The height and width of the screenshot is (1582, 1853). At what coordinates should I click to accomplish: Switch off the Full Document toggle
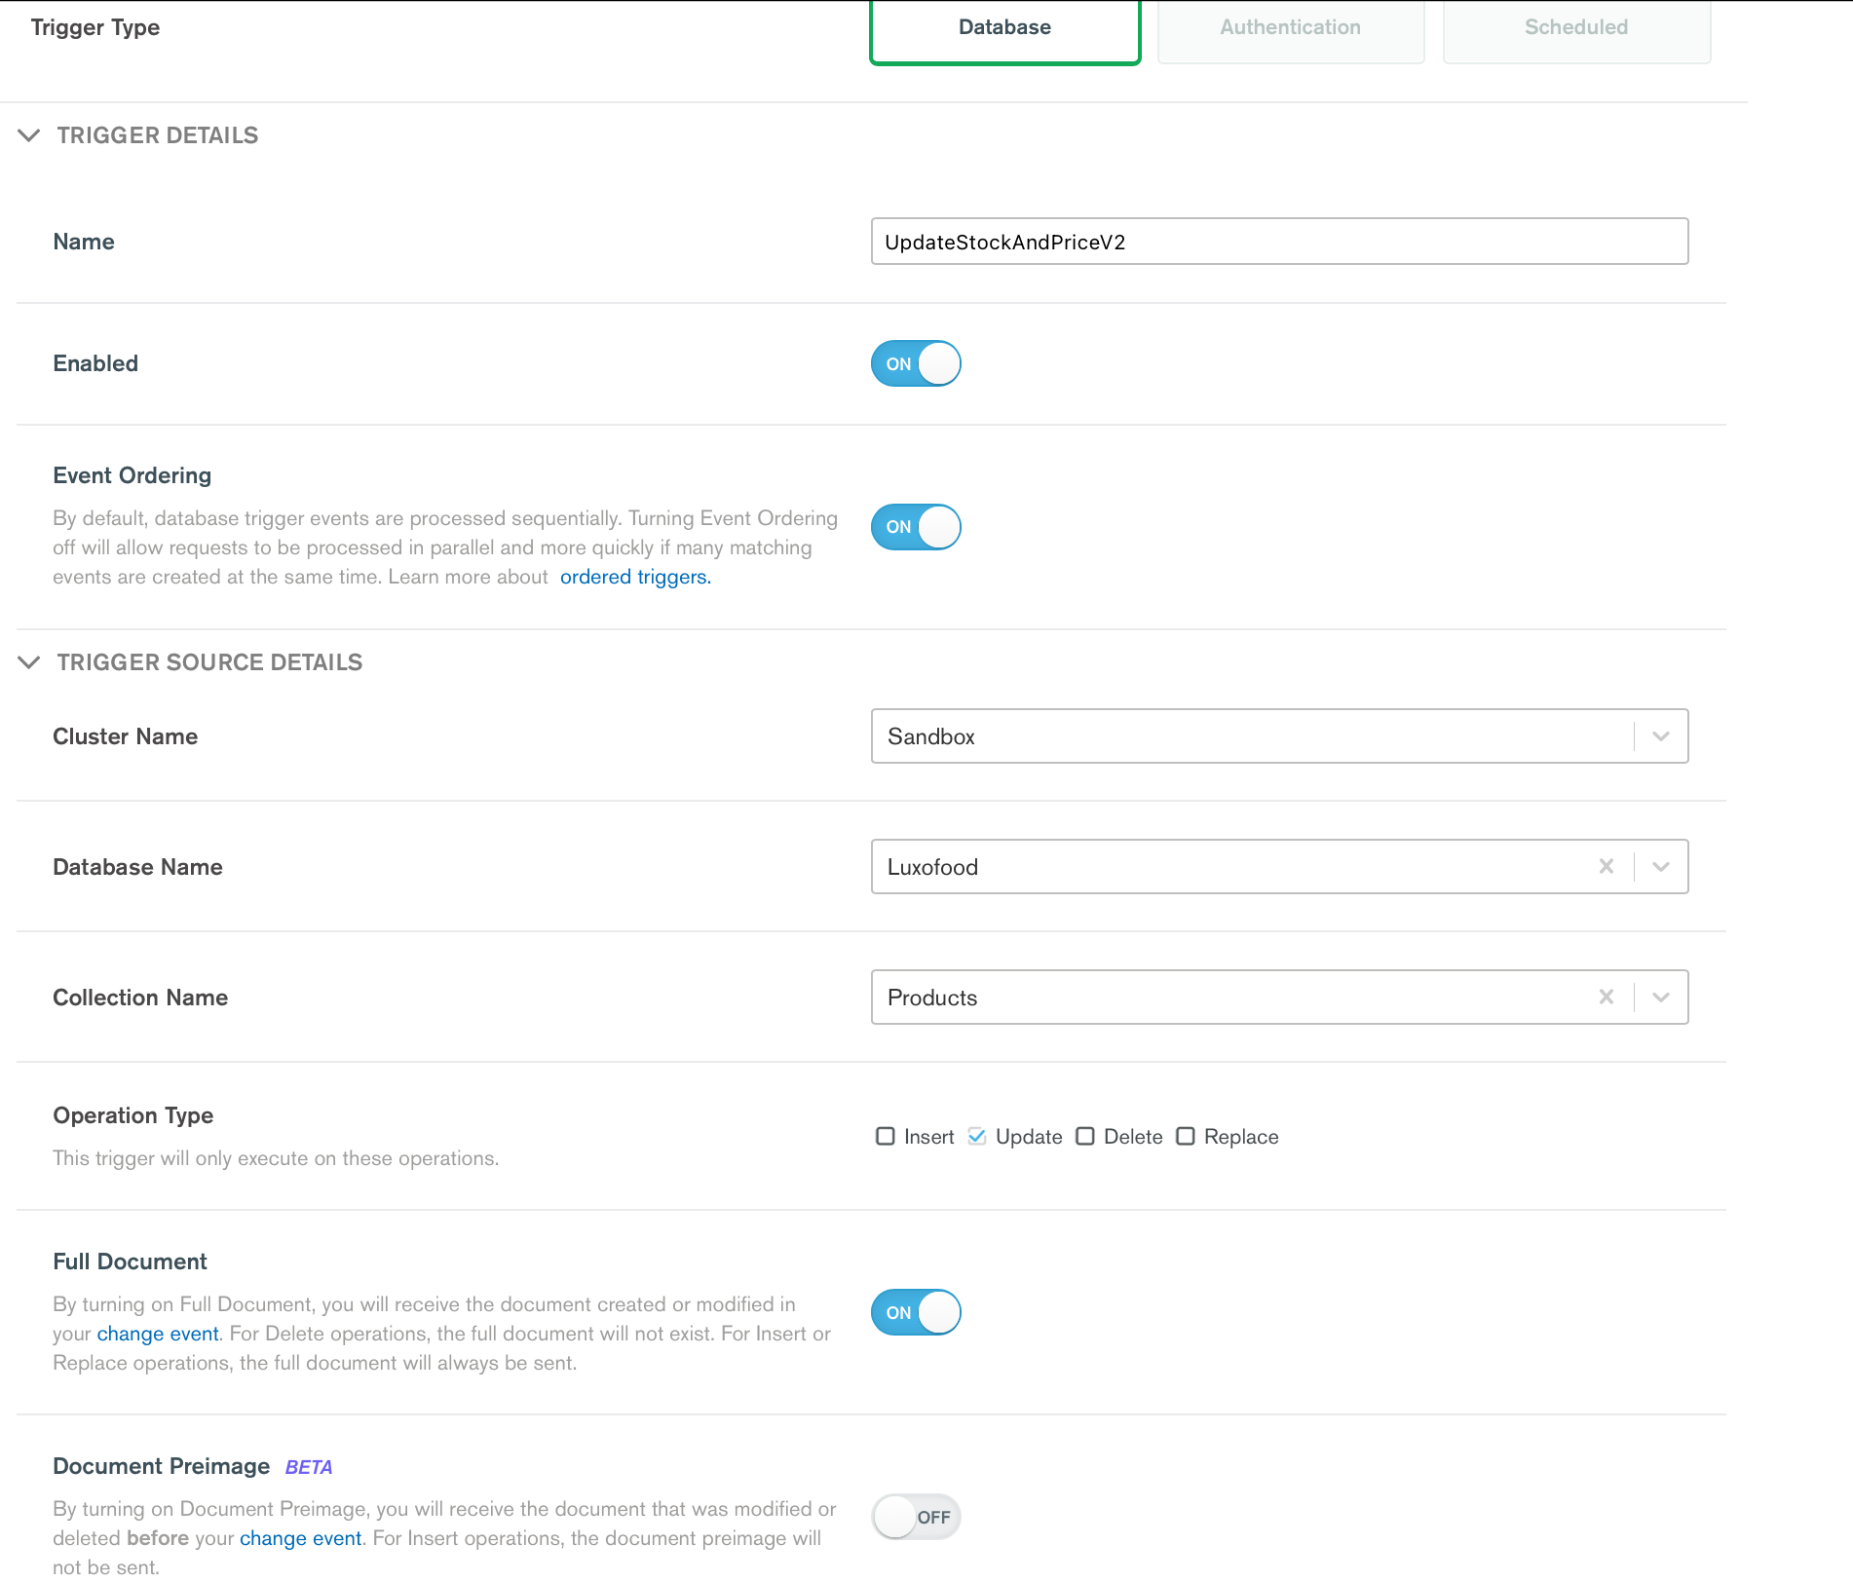[x=916, y=1312]
